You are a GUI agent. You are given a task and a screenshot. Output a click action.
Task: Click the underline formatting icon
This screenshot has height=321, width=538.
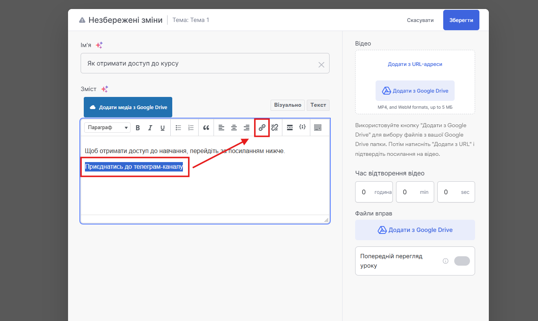[162, 128]
